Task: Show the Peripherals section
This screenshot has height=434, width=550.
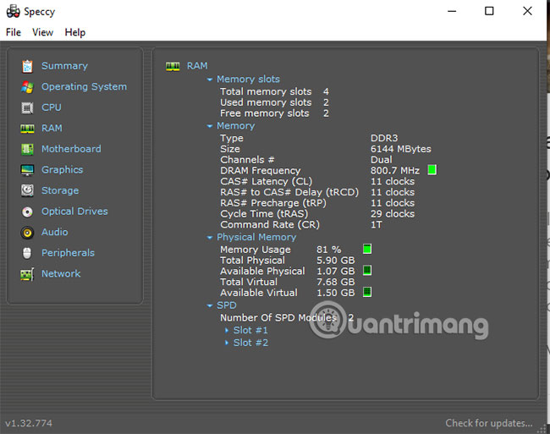Action: tap(68, 253)
